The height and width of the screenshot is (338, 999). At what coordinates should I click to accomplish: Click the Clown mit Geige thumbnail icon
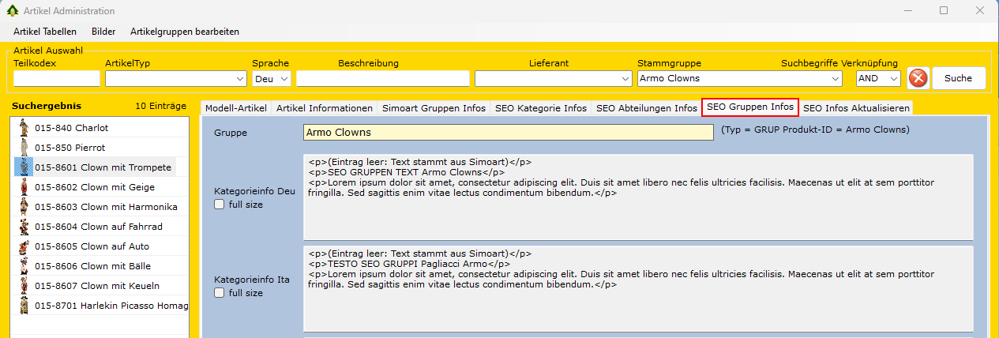coord(24,187)
